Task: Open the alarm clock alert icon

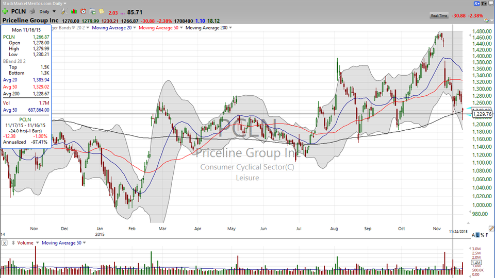Action: 84,12
